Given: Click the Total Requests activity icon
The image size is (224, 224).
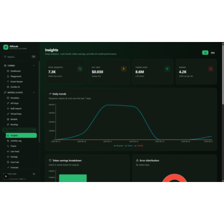Looking at the screenshot, I should pos(80,69).
